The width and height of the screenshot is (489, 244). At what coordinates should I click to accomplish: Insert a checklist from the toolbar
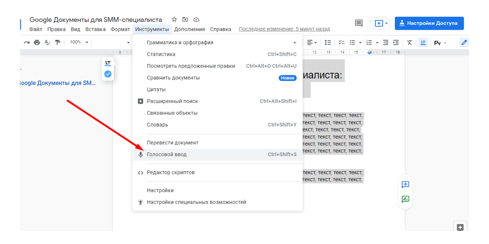(x=341, y=42)
